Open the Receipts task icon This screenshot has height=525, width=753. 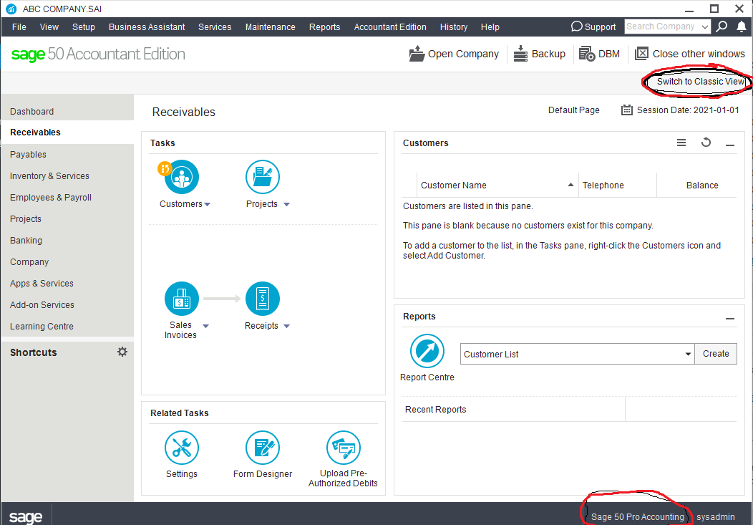tap(262, 299)
